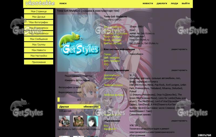Screen dimensions: 216x137
Task: Open Мои Фотографии sidebar item
Action: pyautogui.click(x=39, y=22)
